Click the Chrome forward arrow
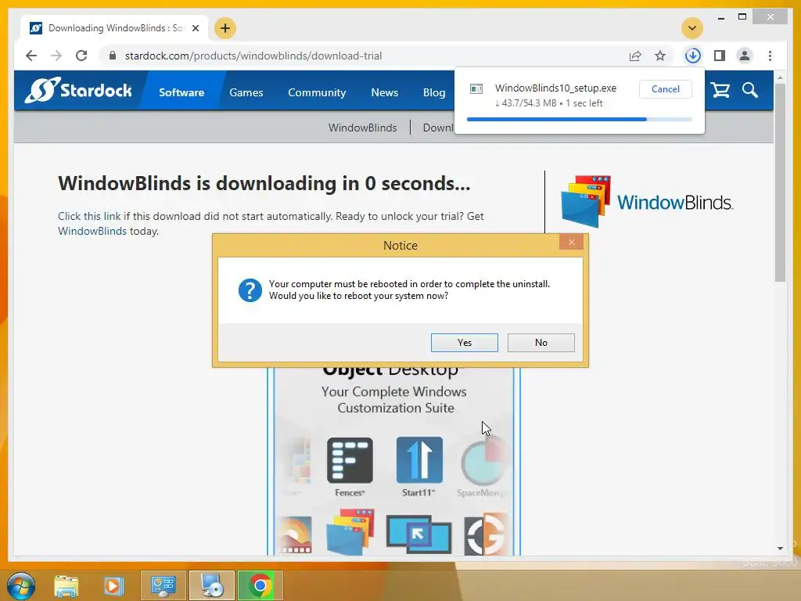Viewport: 801px width, 601px height. [x=56, y=56]
